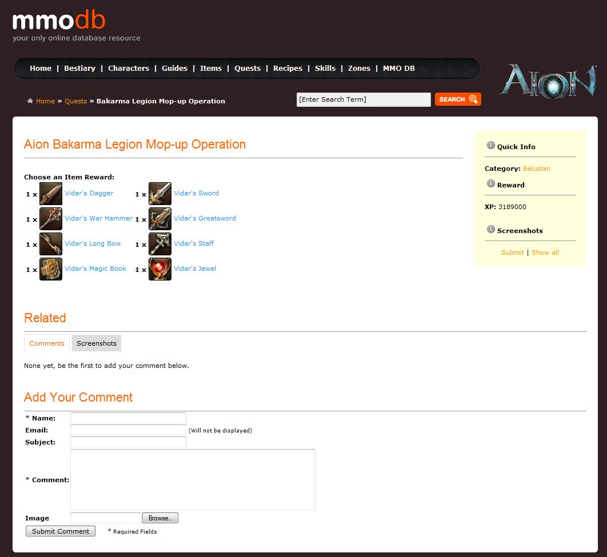Open the Vidar's Staff link
The height and width of the screenshot is (557, 607).
(194, 243)
